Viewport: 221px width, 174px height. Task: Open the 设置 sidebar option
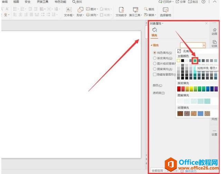[x=214, y=133]
